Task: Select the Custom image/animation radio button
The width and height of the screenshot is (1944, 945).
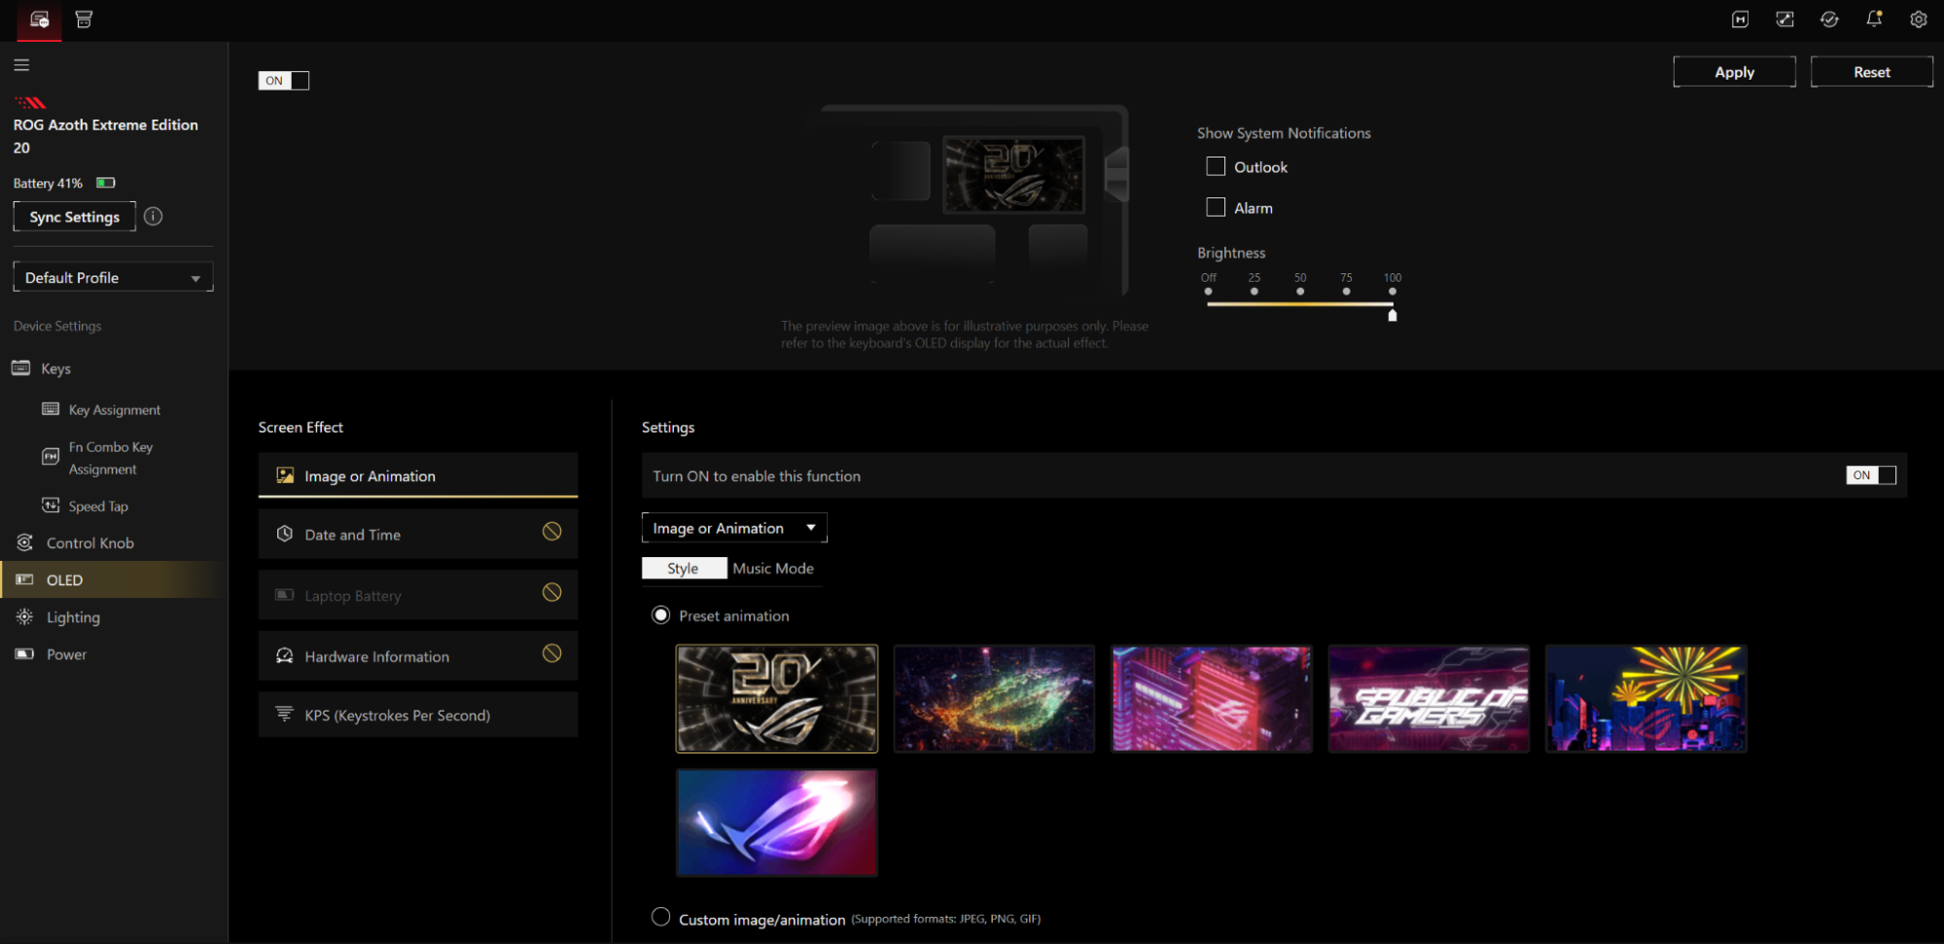Action: pyautogui.click(x=661, y=917)
